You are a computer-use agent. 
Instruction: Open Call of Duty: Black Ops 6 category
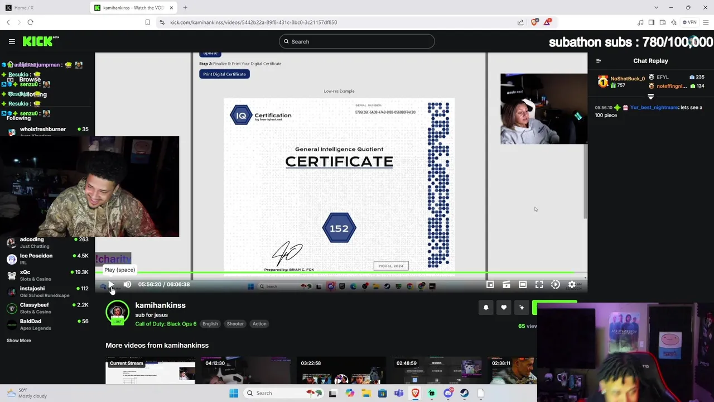point(166,324)
